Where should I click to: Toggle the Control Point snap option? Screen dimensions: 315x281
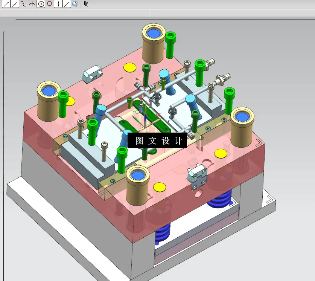(x=23, y=4)
